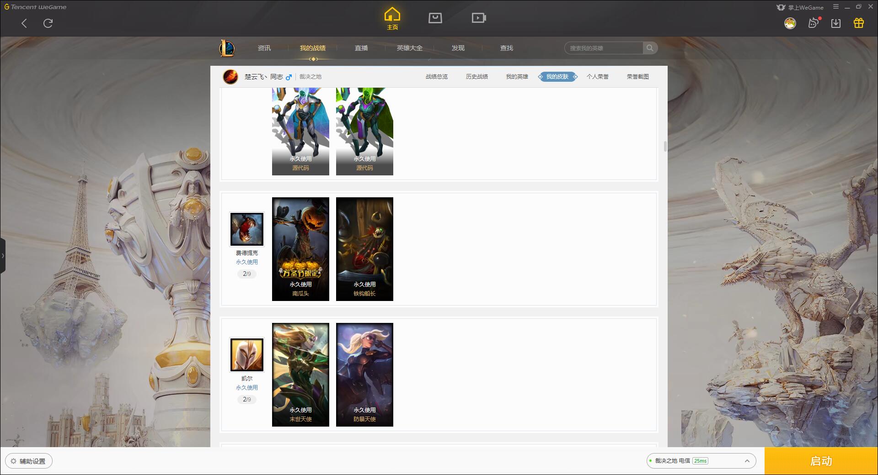
Task: Click 永久使用 link under 凯尔
Action: (247, 388)
